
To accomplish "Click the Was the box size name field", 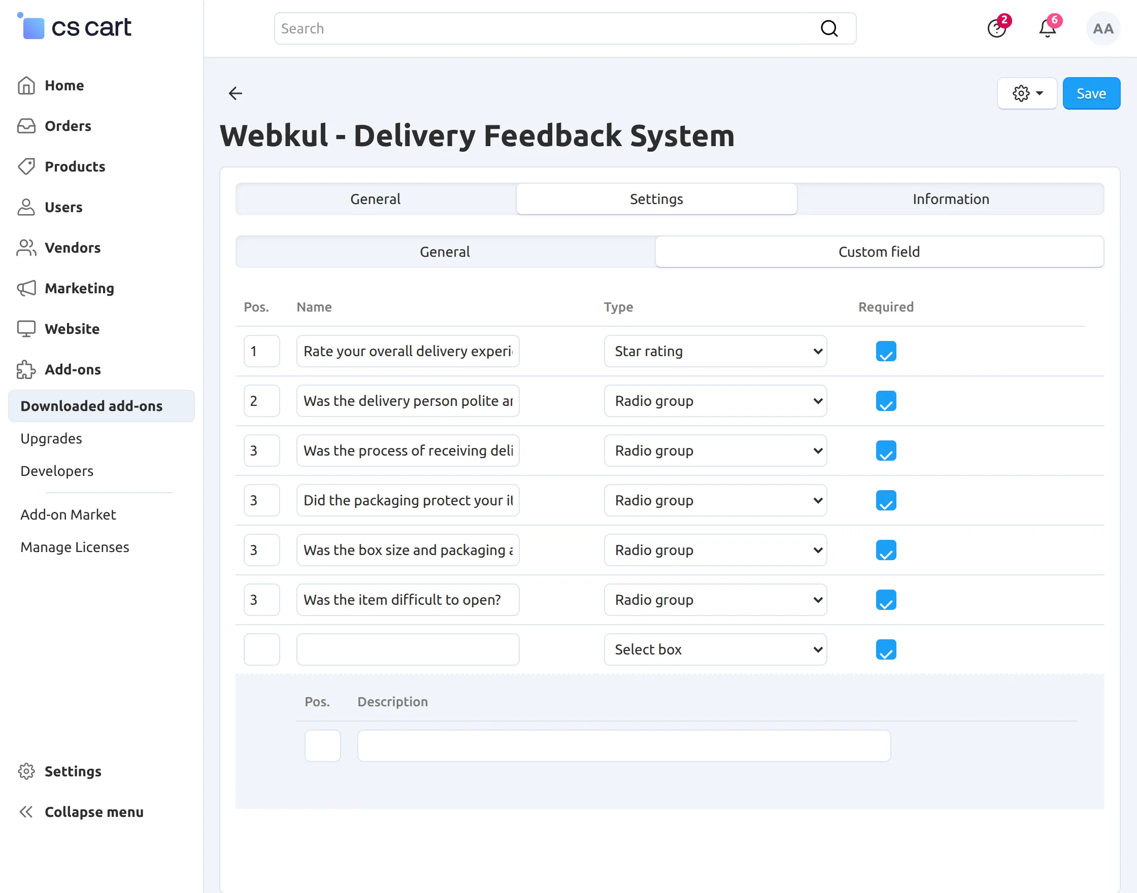I will tap(408, 550).
